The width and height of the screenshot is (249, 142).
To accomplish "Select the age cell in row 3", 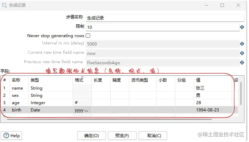I will point(19,102).
